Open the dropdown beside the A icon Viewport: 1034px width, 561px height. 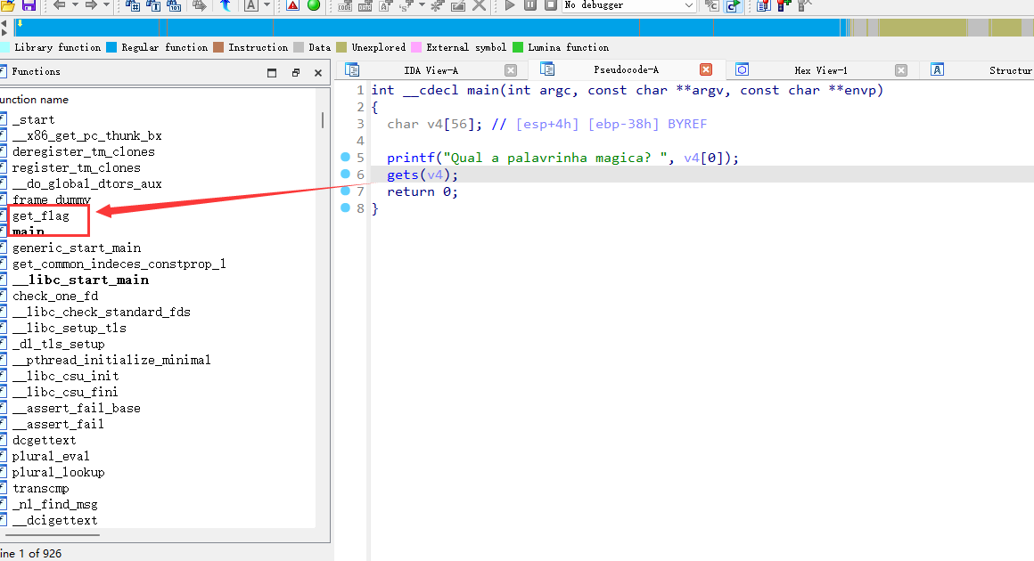coord(267,5)
